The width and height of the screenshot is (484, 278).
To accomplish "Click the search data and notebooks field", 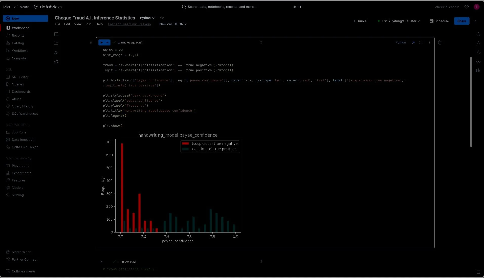I will pos(240,7).
